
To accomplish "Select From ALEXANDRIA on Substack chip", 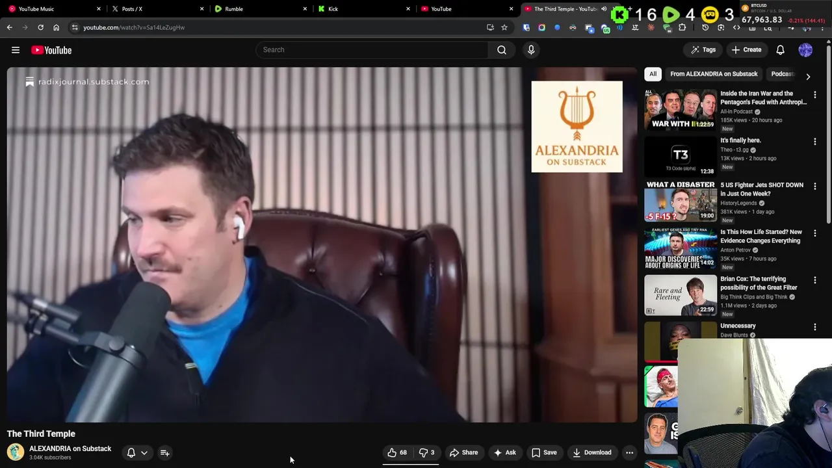I will tap(714, 74).
